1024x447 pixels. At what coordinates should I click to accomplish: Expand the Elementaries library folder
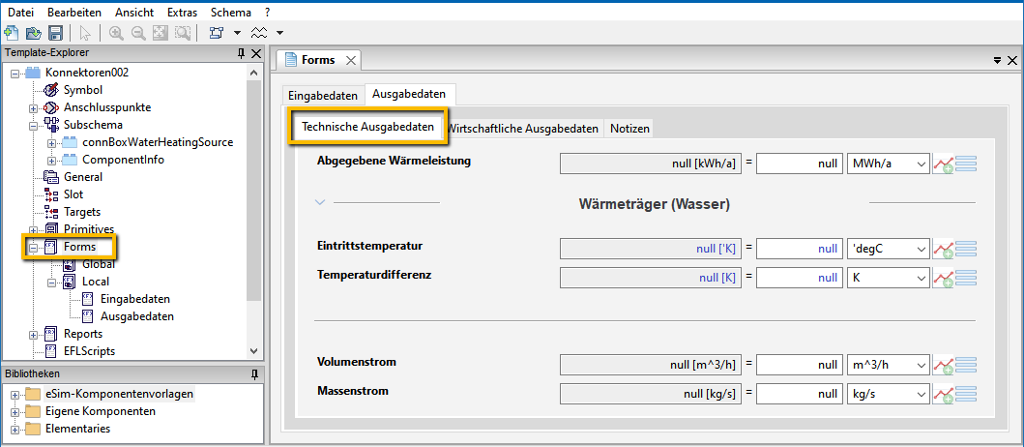click(15, 430)
